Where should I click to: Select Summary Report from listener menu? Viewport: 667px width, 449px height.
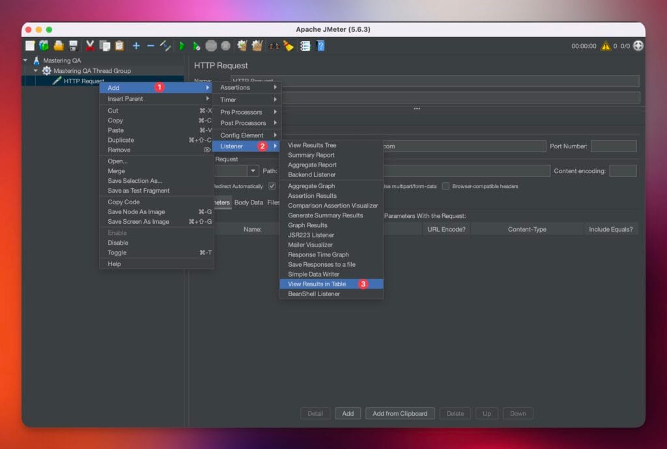pyautogui.click(x=332, y=155)
